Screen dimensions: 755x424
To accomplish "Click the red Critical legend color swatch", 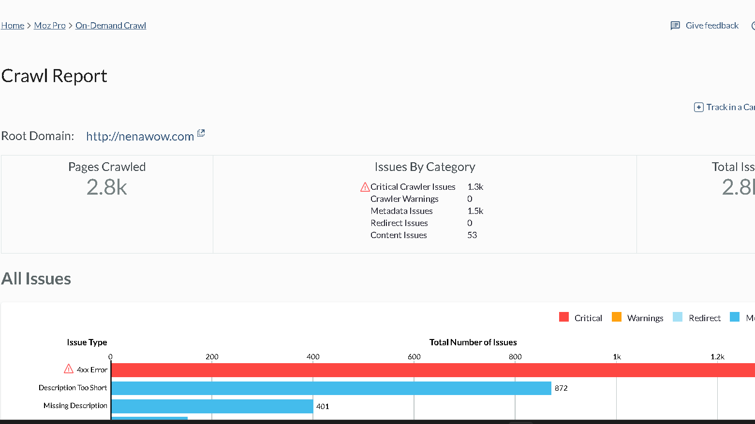I will (563, 317).
